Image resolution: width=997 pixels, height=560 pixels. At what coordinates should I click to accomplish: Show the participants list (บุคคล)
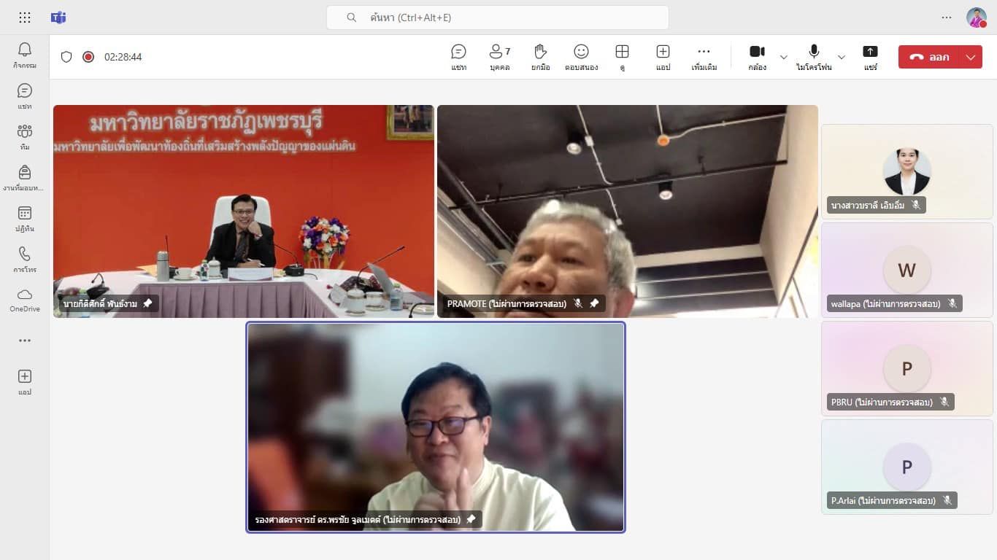499,57
